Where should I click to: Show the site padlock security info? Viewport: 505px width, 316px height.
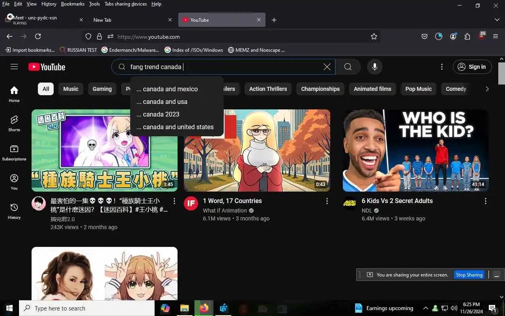99,36
